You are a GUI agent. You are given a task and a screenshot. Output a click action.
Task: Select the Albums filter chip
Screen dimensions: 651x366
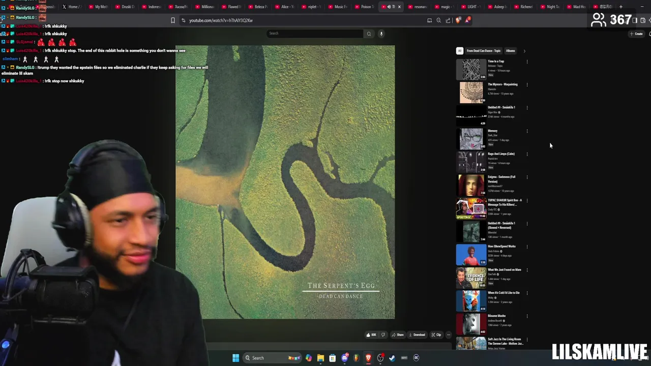point(510,51)
